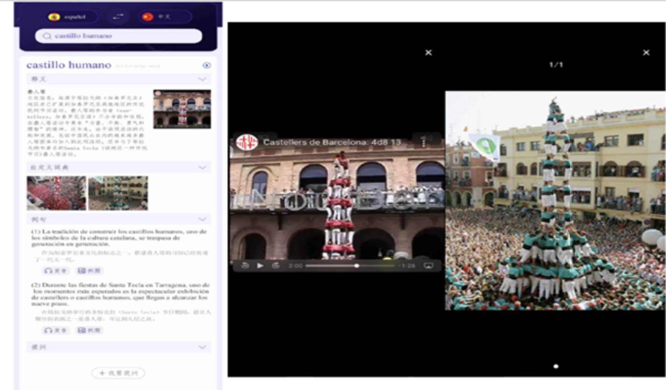
Task: Play pronunciation audio for example sentence 1
Action: 55,271
